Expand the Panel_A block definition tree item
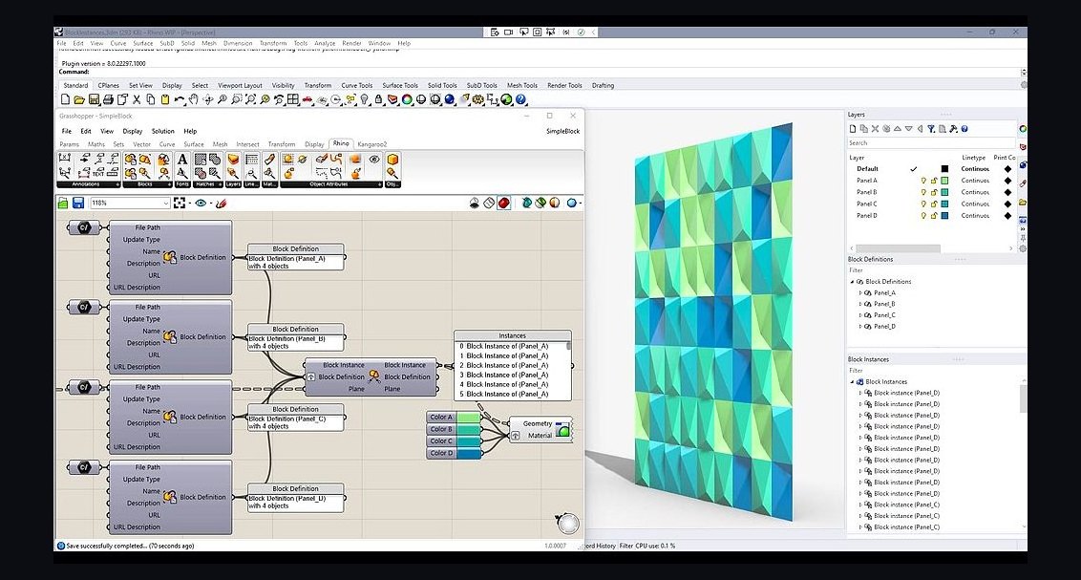This screenshot has height=580, width=1081. coord(859,293)
